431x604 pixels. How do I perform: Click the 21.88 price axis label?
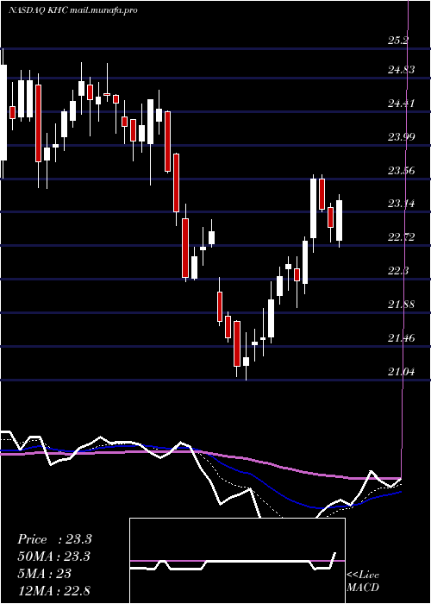pyautogui.click(x=401, y=305)
